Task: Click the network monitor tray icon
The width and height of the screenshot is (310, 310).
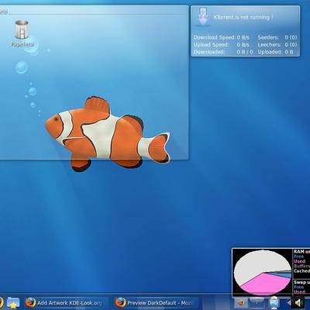Action: click(x=274, y=302)
